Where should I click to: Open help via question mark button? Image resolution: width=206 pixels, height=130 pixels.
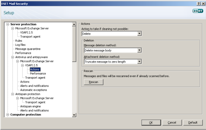point(199,4)
